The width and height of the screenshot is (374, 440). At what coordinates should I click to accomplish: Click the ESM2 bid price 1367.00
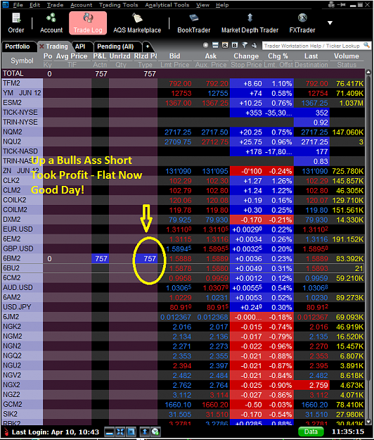click(x=178, y=103)
